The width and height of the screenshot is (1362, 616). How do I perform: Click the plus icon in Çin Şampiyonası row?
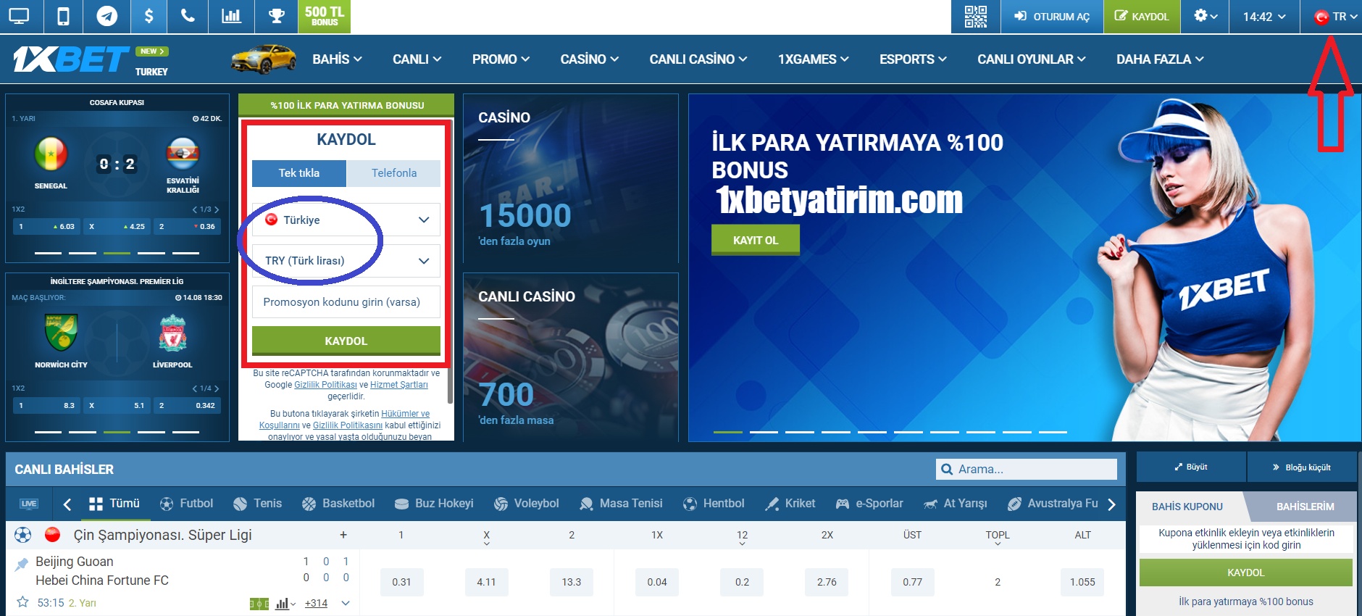(x=343, y=535)
